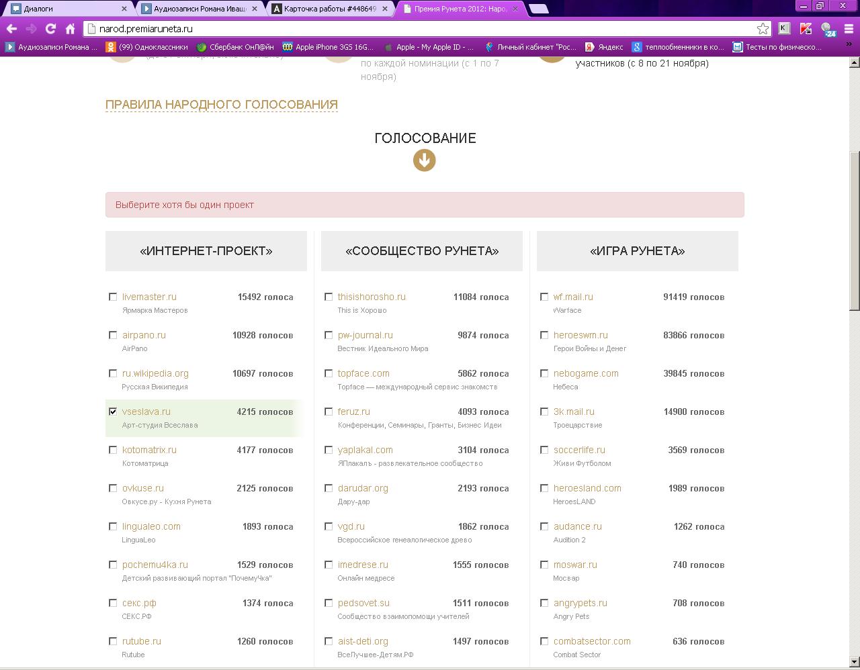Open the Сбербанк ОнЛ@йн bookmark
860x670 pixels.
(235, 47)
